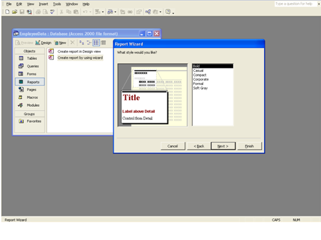Click the Cancel button in Report Wizard
This screenshot has width=321, height=240.
click(173, 146)
